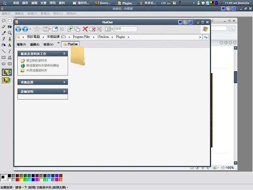Viewport: 253px width, 190px height.
Task: Click the 建立新的資料夾 link
Action: 37,60
